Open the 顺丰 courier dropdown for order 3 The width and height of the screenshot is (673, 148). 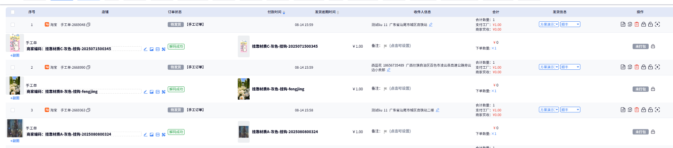[570, 110]
